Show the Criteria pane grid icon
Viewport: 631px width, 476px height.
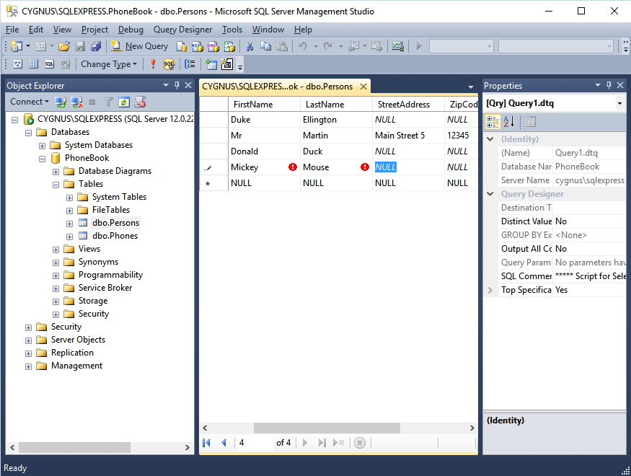34,64
